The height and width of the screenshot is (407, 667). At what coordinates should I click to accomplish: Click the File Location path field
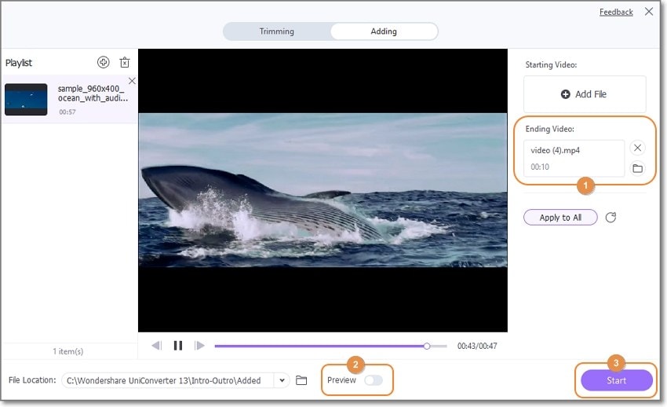[x=169, y=380]
